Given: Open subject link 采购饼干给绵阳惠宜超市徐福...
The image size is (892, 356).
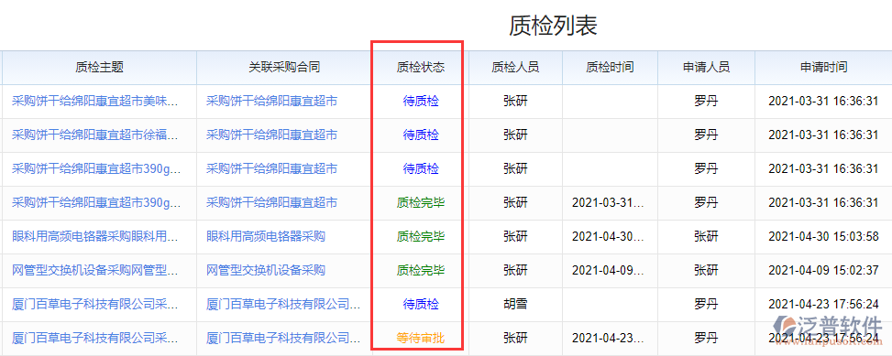Looking at the screenshot, I should [95, 135].
